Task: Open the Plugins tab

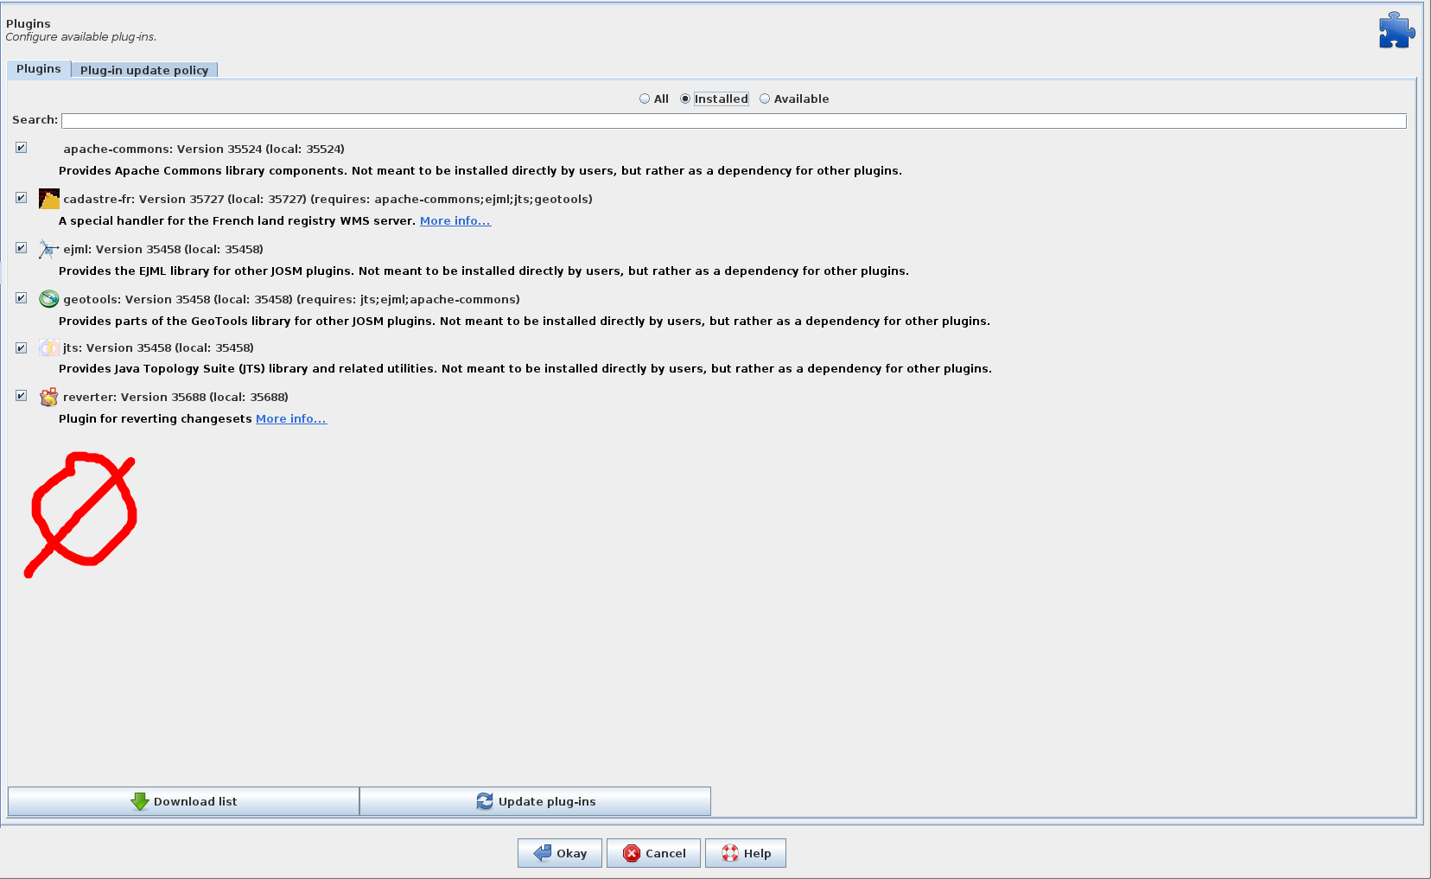Action: click(x=39, y=69)
